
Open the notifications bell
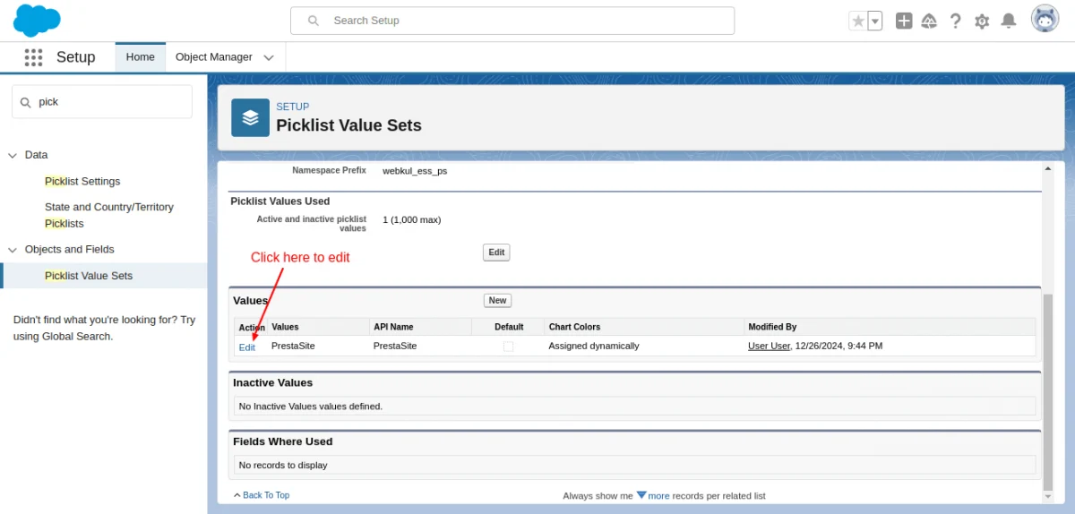tap(1009, 21)
